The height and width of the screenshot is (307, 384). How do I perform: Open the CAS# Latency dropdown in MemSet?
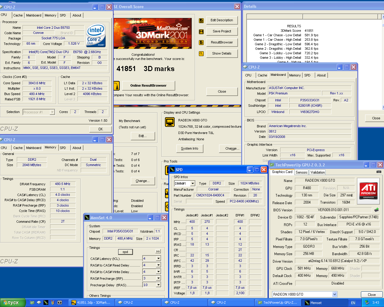coord(159,258)
